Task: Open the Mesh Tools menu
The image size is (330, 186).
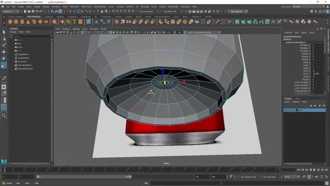Action: click(x=86, y=7)
